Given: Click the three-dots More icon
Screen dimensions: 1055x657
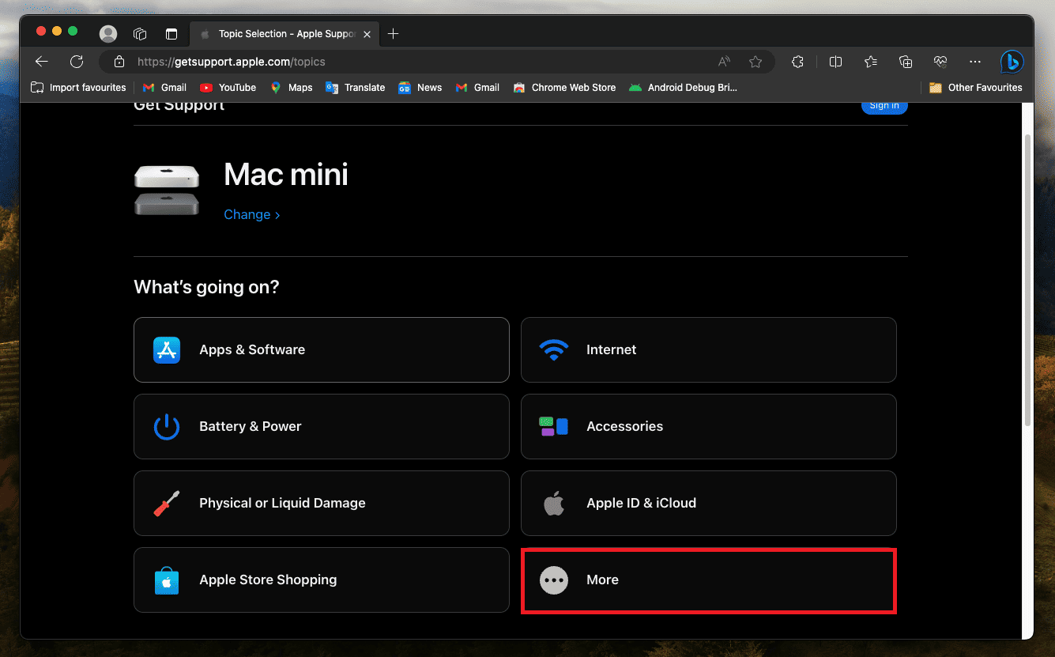Looking at the screenshot, I should coord(554,580).
